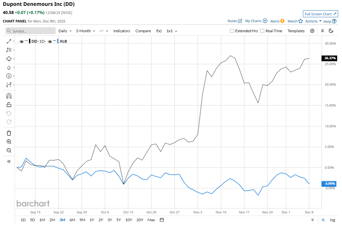Image resolution: width=342 pixels, height=229 pixels.
Task: Click the trash delete drawings icon
Action: tap(9, 133)
